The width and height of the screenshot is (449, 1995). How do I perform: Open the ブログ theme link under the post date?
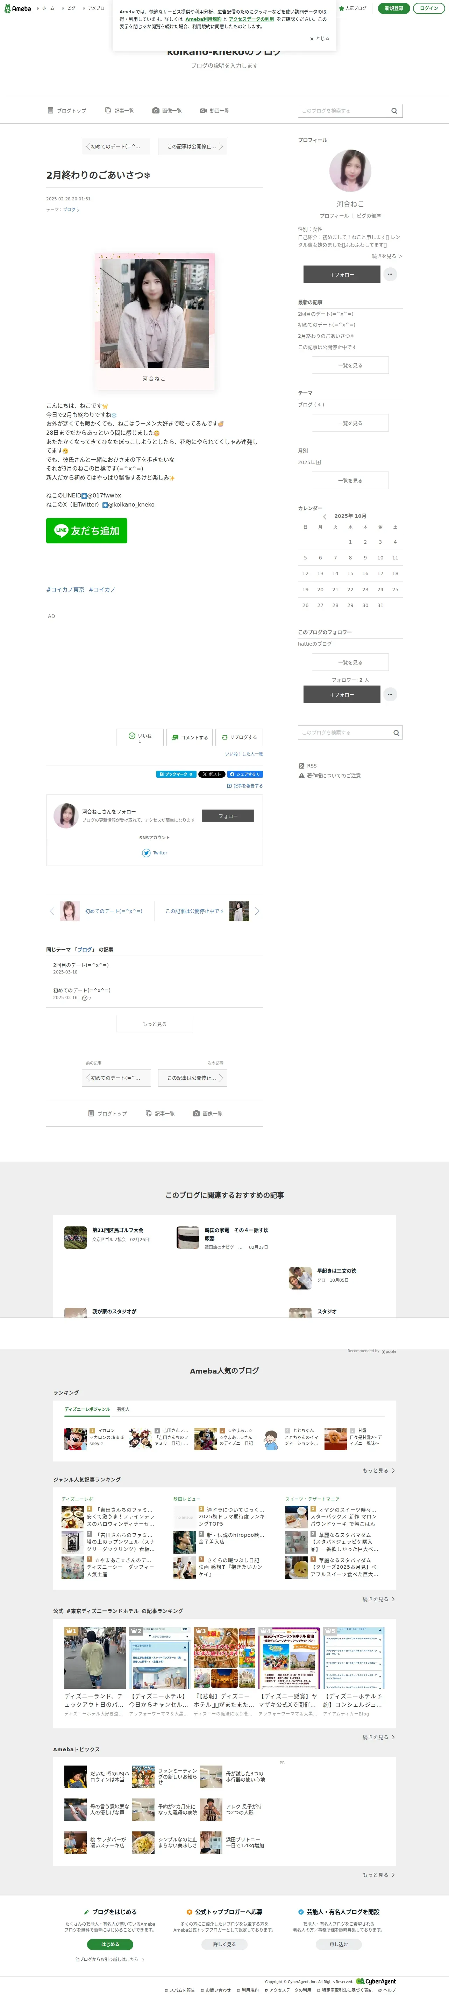[x=70, y=210]
